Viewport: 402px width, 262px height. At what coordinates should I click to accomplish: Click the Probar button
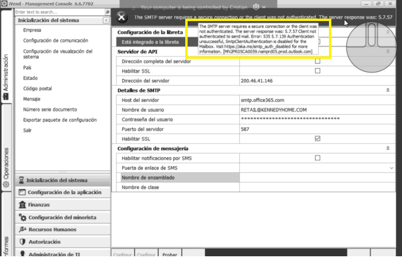(170, 253)
